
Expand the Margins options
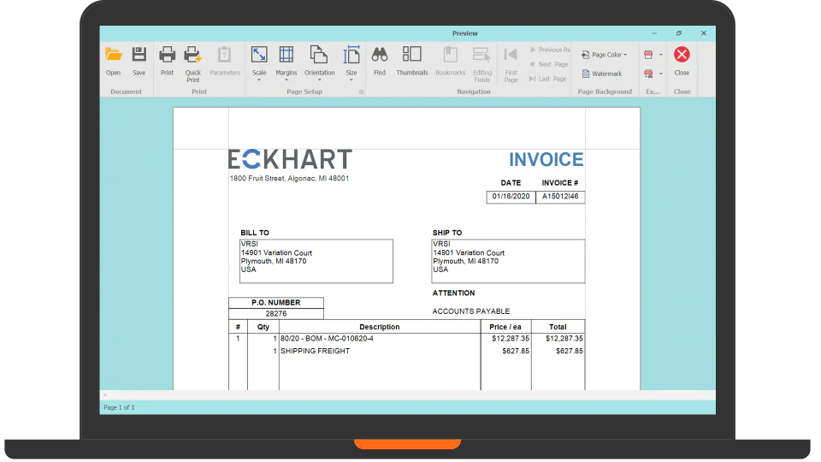pos(286,63)
